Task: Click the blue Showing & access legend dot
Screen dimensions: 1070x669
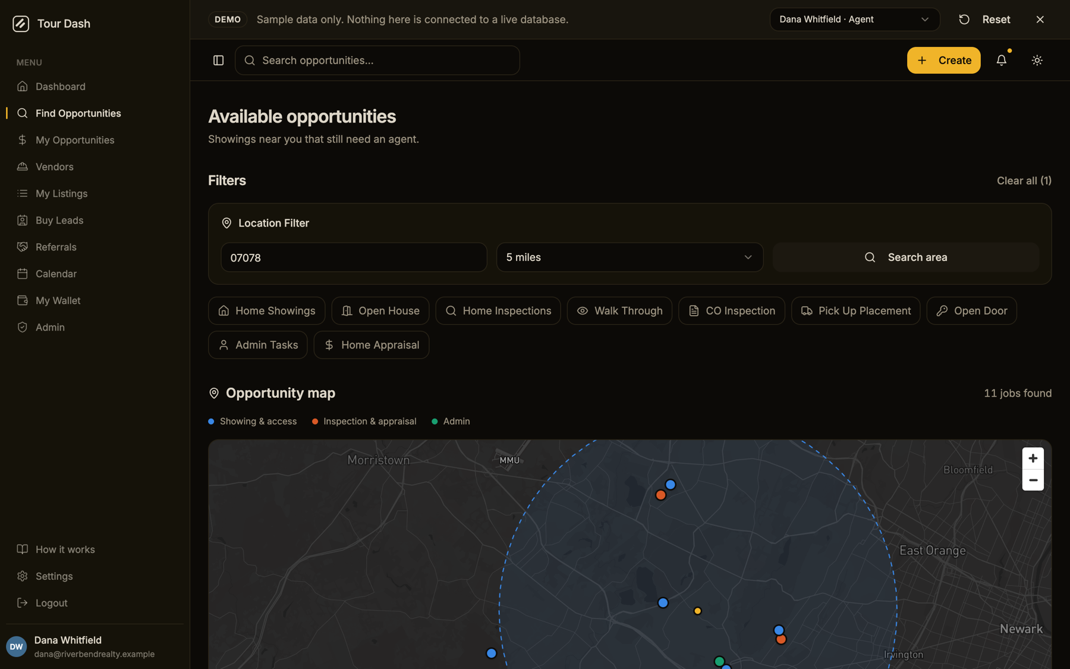Action: point(211,422)
